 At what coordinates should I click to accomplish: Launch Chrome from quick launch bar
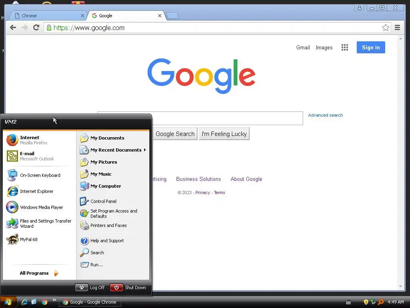pyautogui.click(x=45, y=302)
